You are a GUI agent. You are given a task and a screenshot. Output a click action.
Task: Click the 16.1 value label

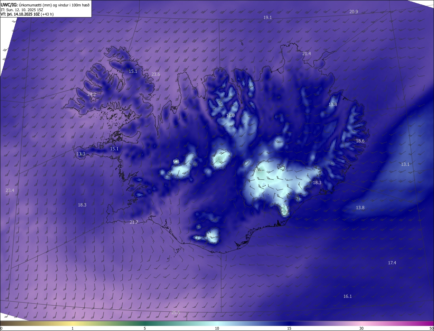[348, 296]
